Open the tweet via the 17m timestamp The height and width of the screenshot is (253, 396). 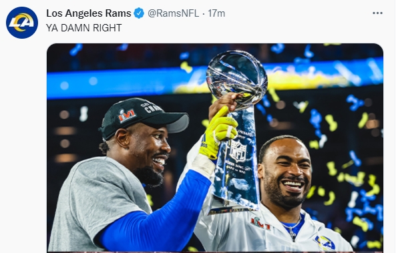[x=216, y=13]
